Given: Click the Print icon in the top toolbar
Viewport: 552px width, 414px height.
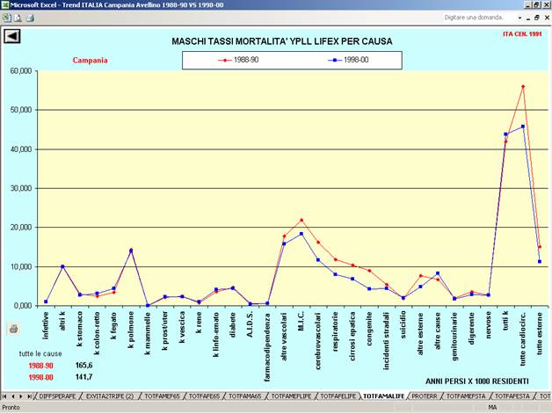Looking at the screenshot, I should [x=30, y=18].
